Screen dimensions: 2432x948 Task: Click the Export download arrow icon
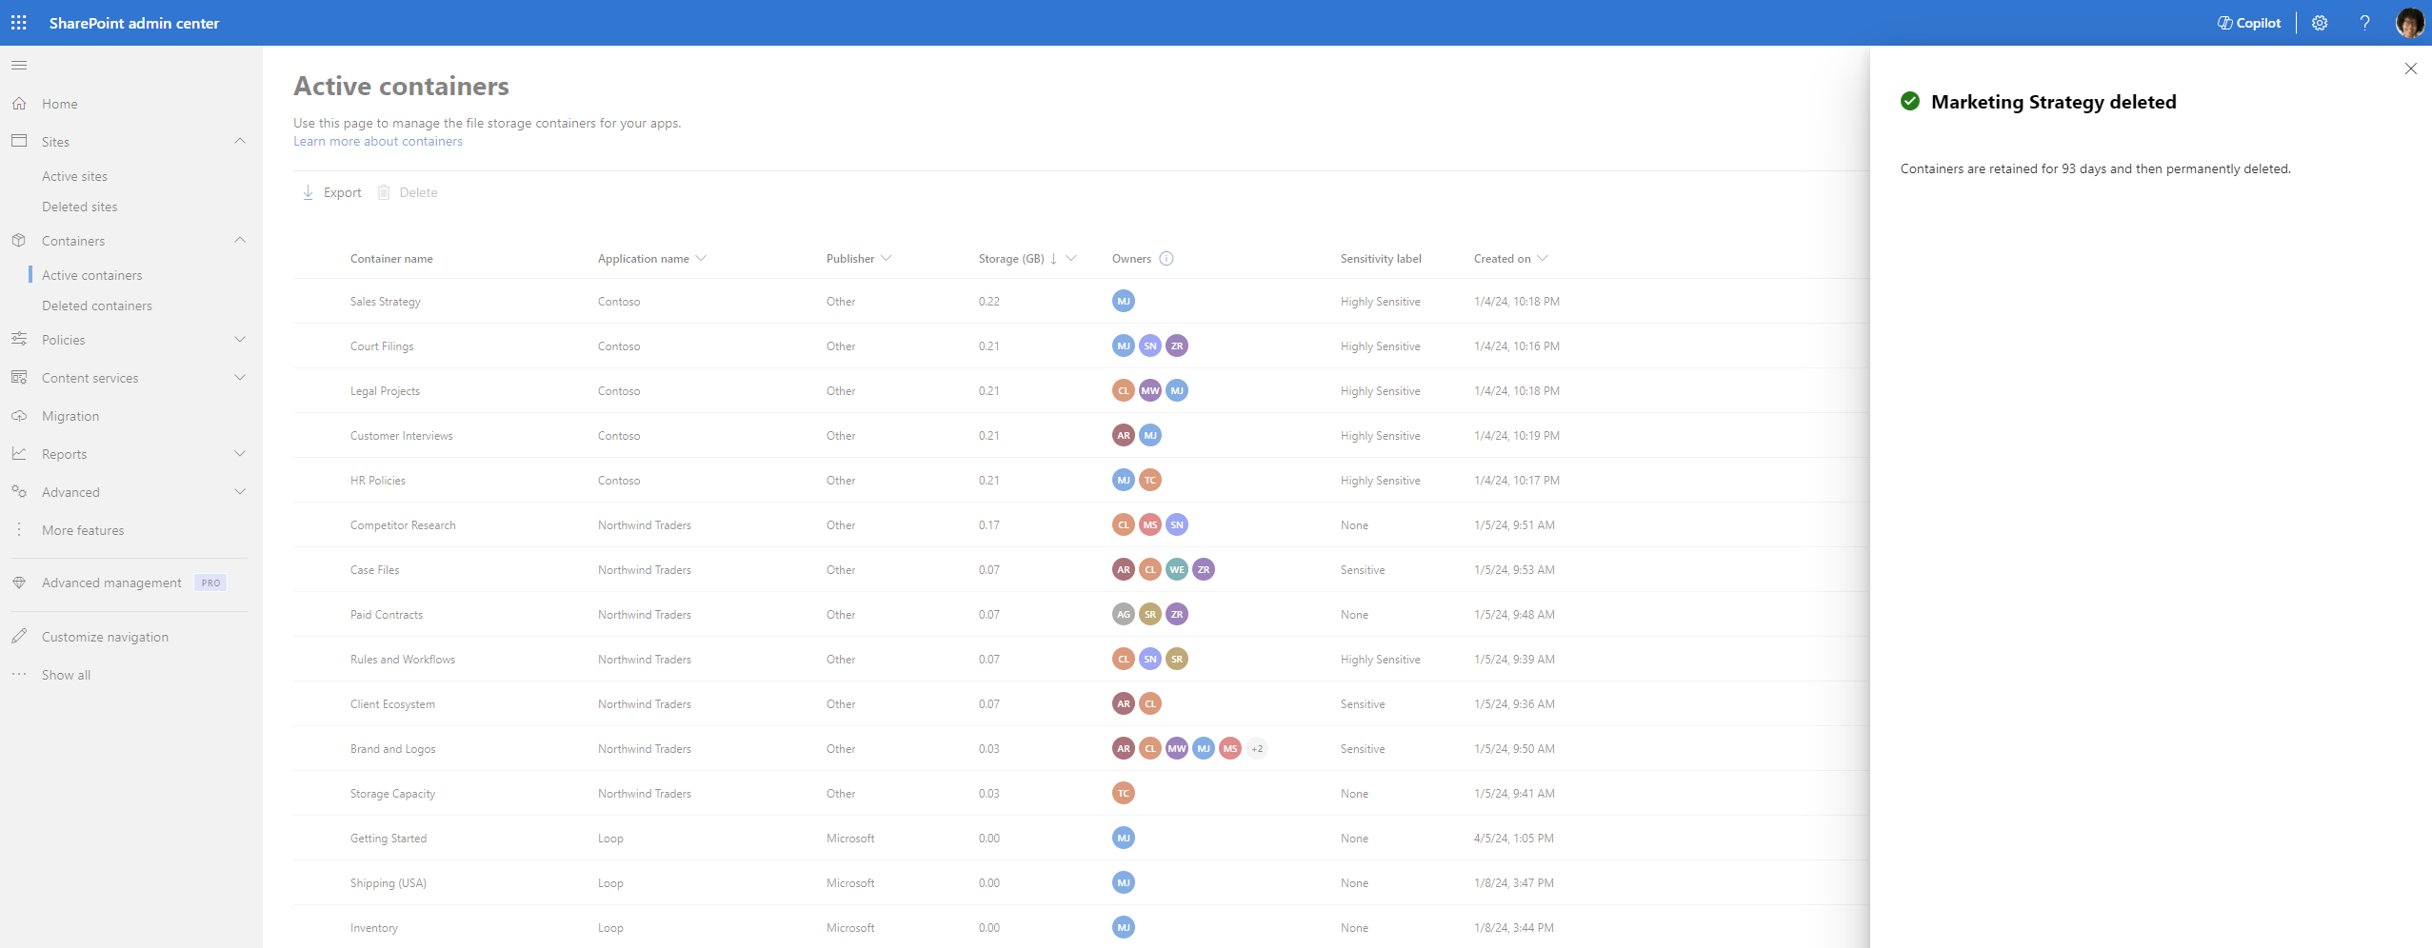click(308, 192)
